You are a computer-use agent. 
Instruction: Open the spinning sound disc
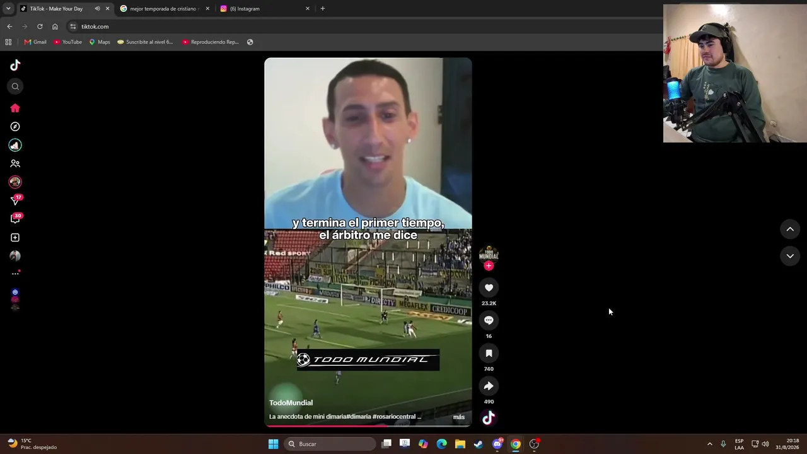489,417
